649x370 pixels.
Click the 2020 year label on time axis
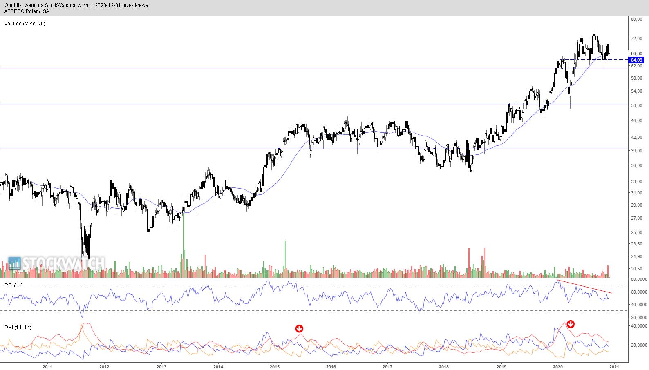tap(558, 366)
